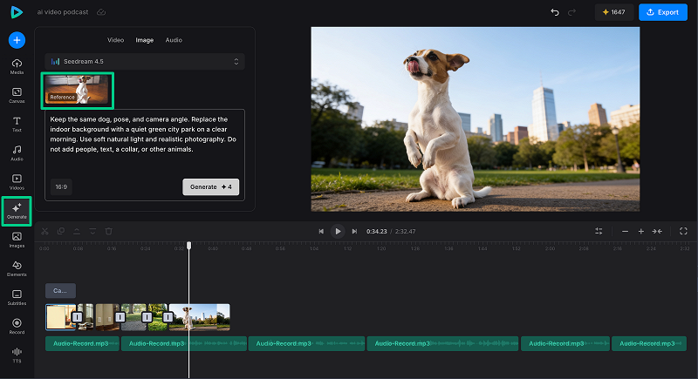The image size is (698, 379).
Task: Click the first transition between video clips
Action: 78,317
